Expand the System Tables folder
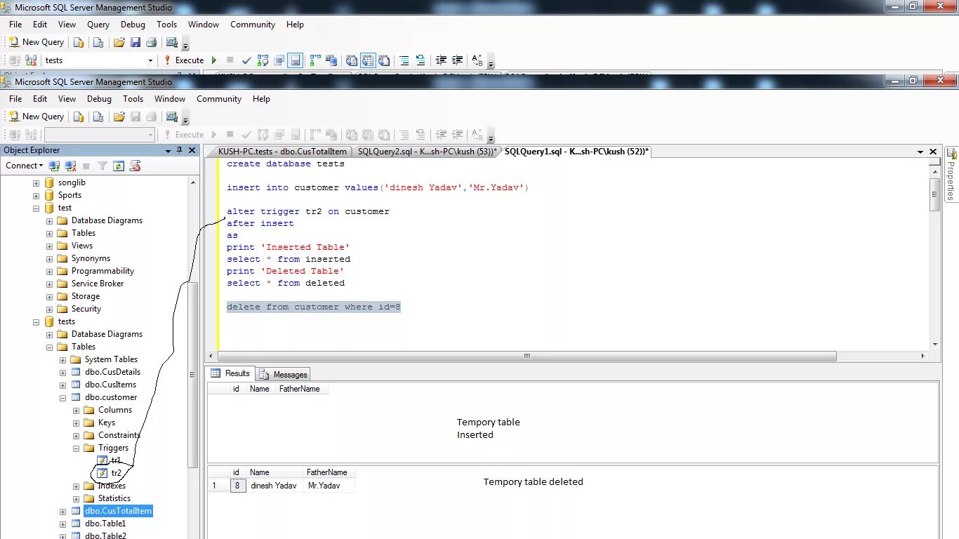Viewport: 959px width, 539px height. (x=63, y=359)
